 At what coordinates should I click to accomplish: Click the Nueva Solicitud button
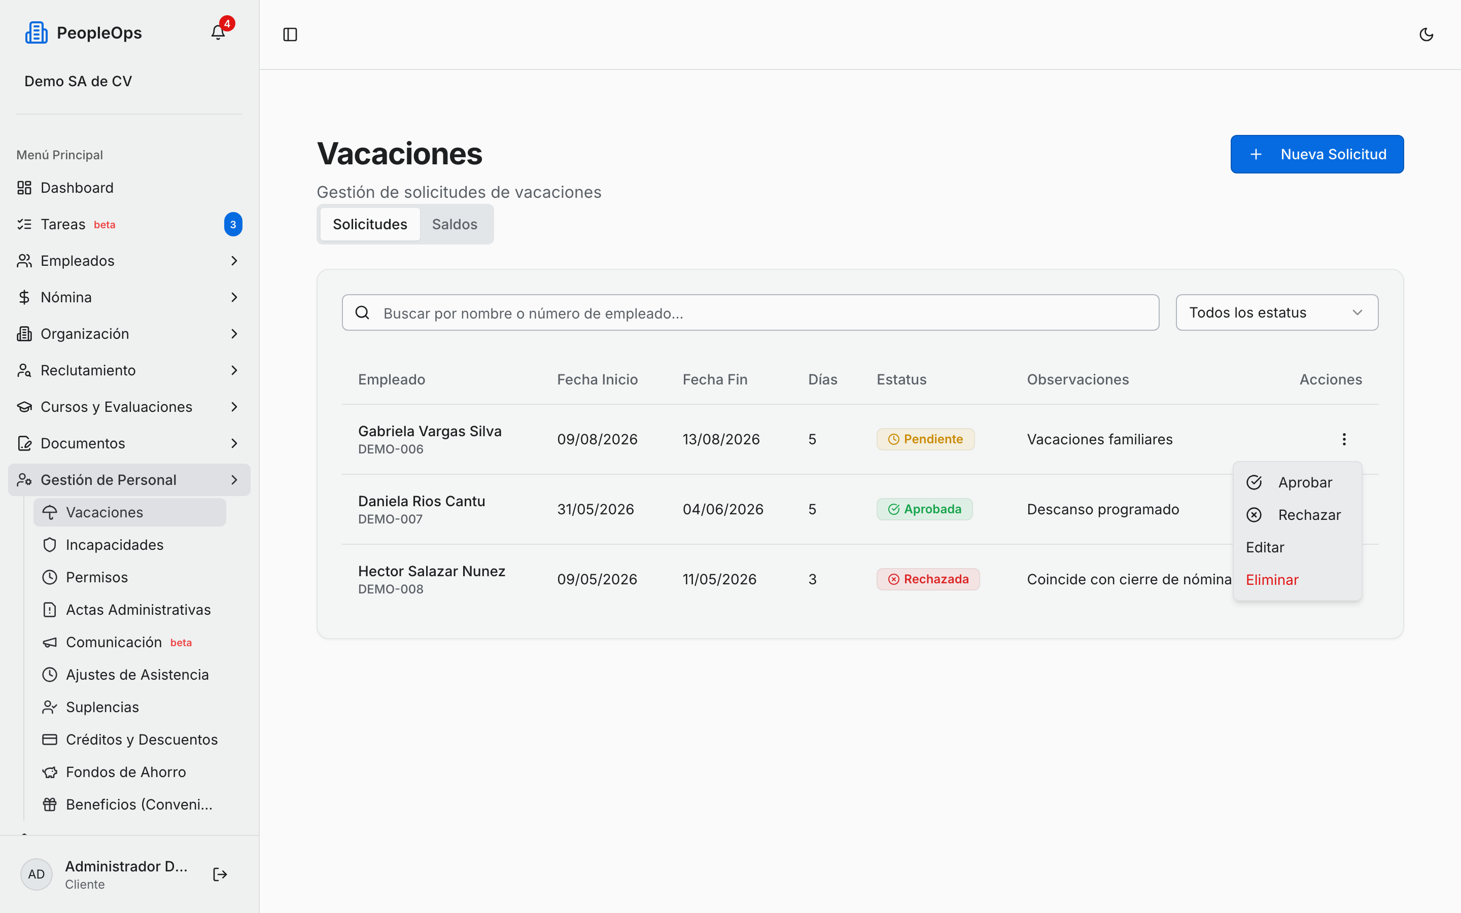point(1317,154)
